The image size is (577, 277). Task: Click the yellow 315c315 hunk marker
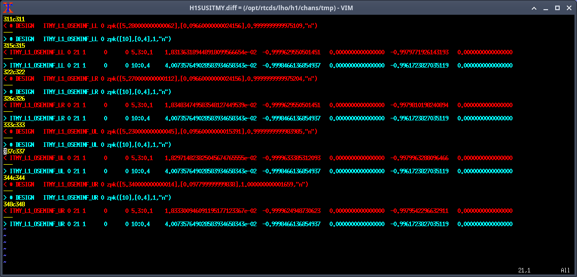click(14, 46)
